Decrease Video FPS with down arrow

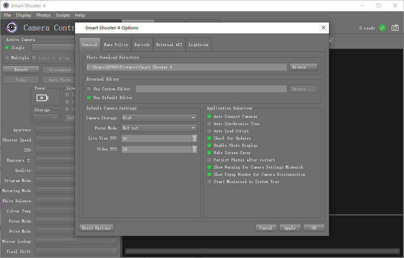coord(194,151)
